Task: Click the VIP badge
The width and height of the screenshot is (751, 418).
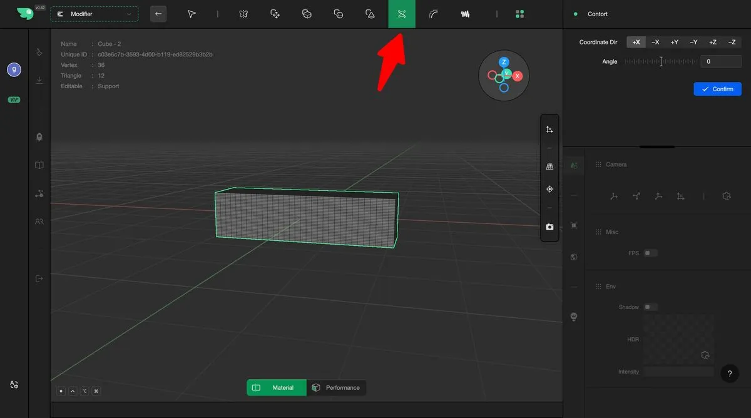Action: pos(14,99)
